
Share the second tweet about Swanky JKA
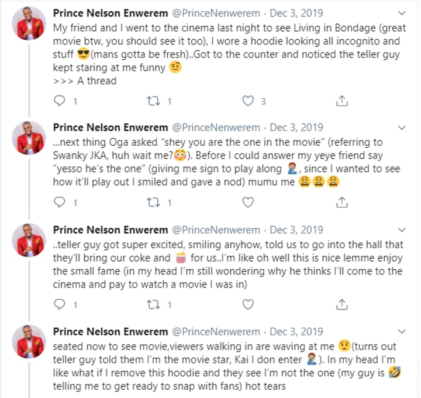coord(342,202)
